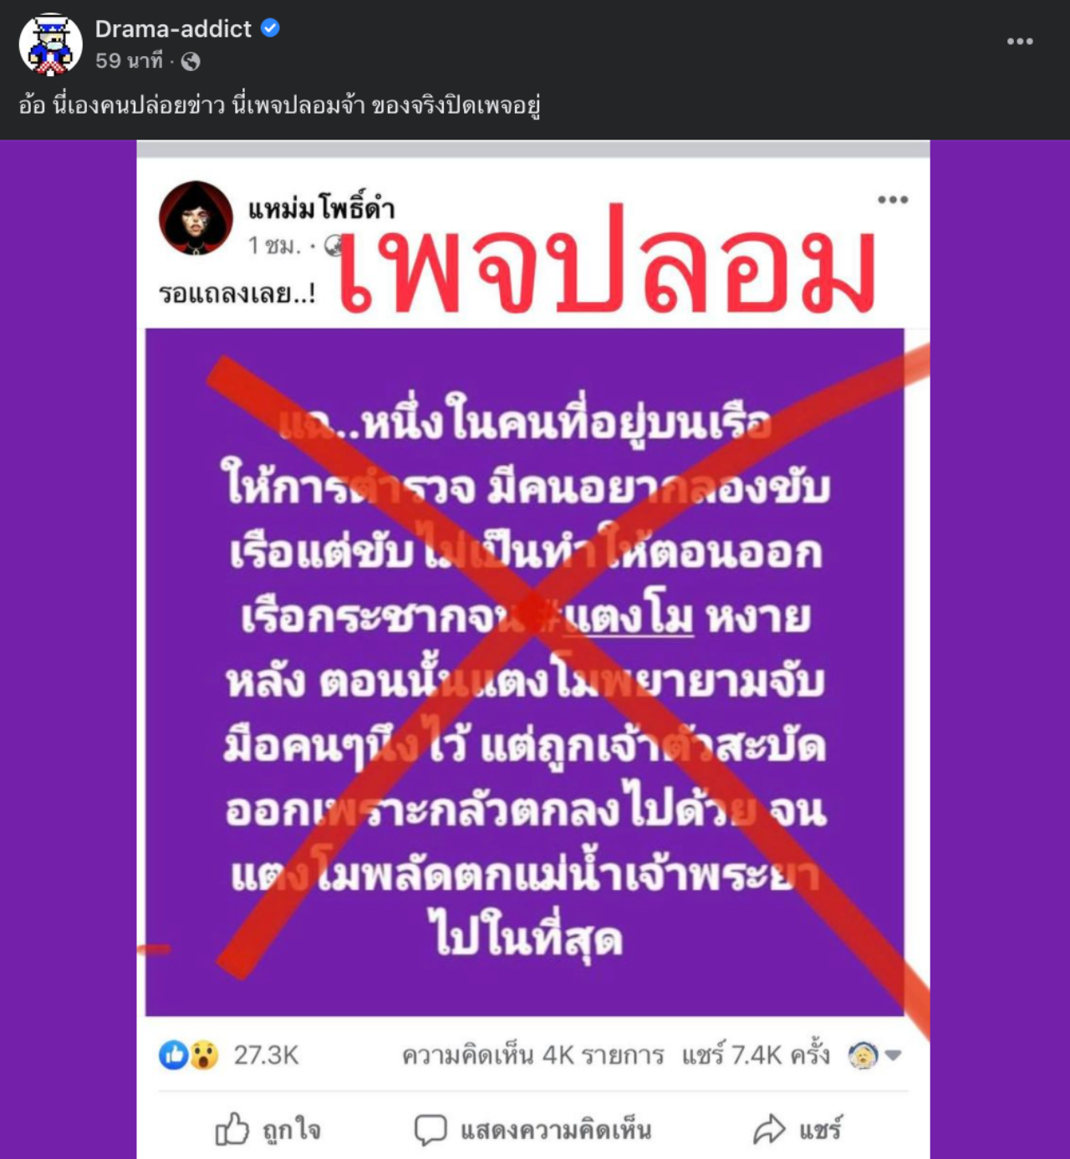Open ความคิดเห็น 4K รายการ comments list
1070x1159 pixels.
[x=533, y=1055]
